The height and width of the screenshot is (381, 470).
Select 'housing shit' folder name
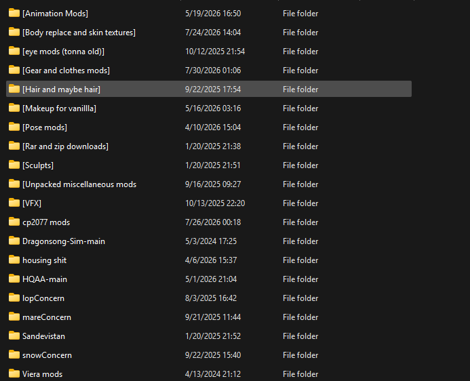click(44, 260)
